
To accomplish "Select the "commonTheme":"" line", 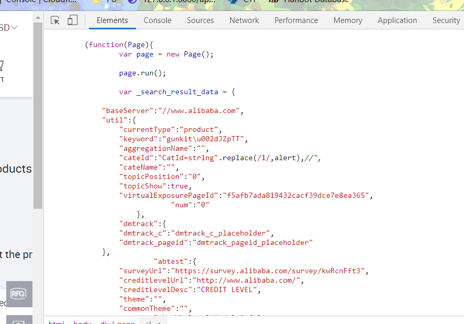I will point(155,309).
